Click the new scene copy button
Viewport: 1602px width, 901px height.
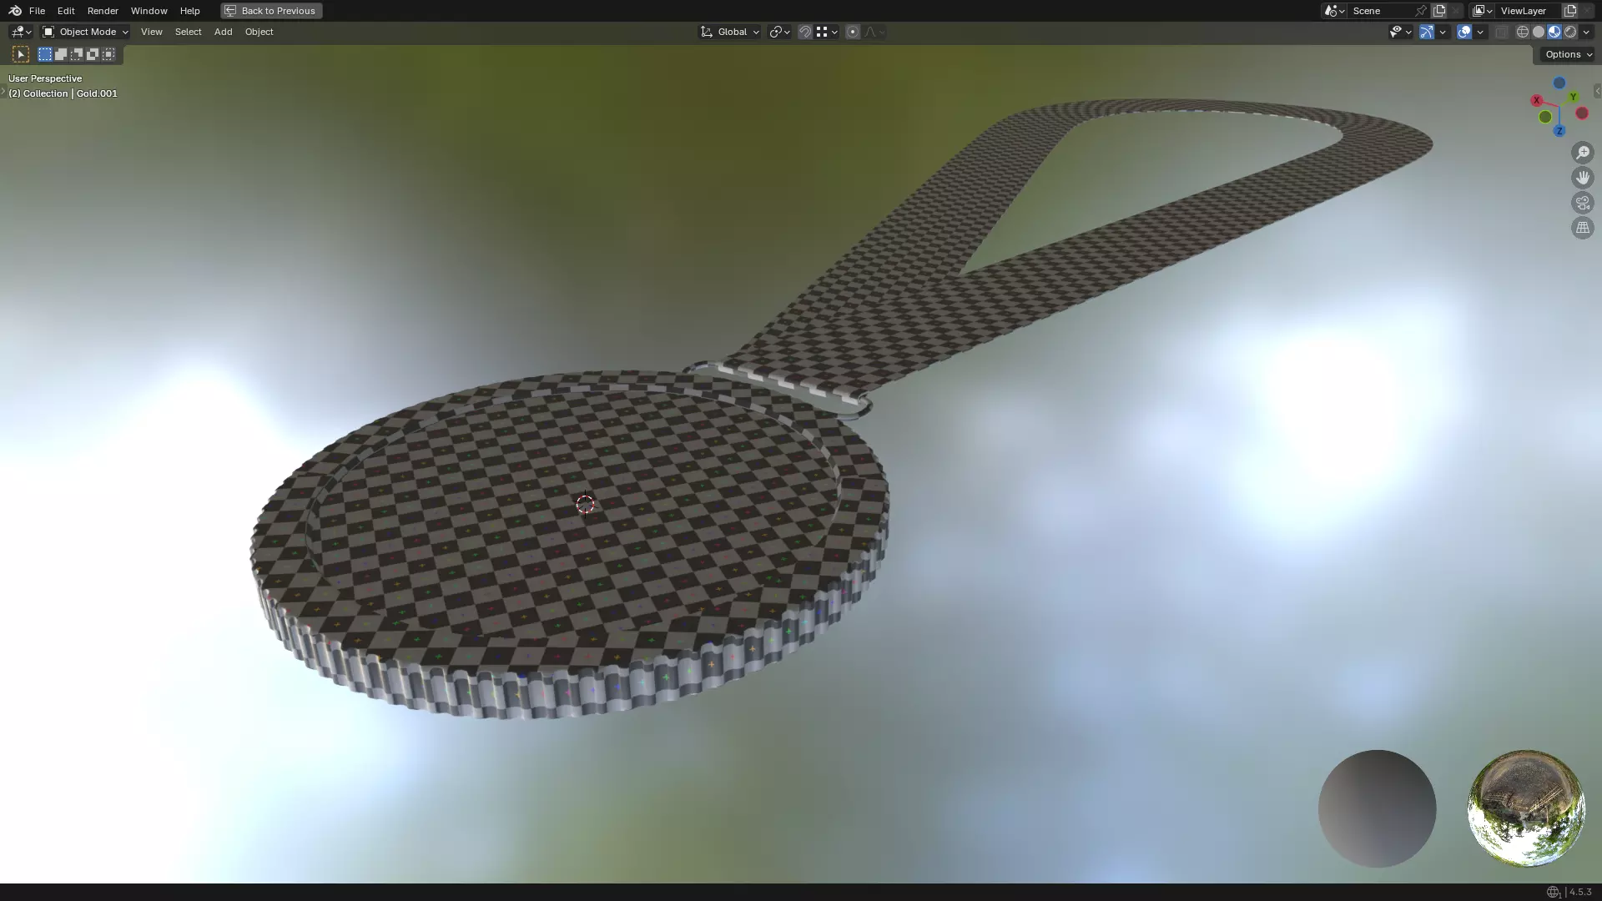click(1439, 11)
